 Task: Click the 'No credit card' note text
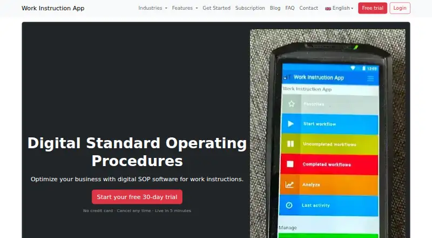(x=137, y=210)
